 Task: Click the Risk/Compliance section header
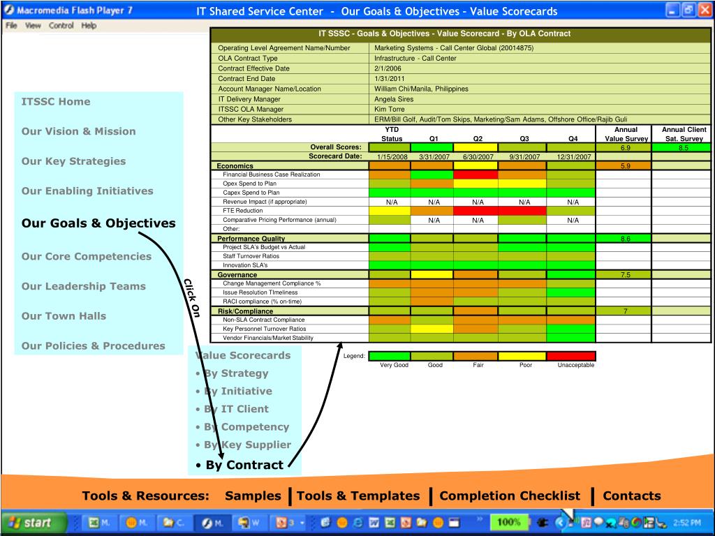click(x=290, y=311)
